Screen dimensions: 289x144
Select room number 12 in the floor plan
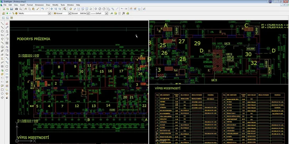[x=77, y=106]
